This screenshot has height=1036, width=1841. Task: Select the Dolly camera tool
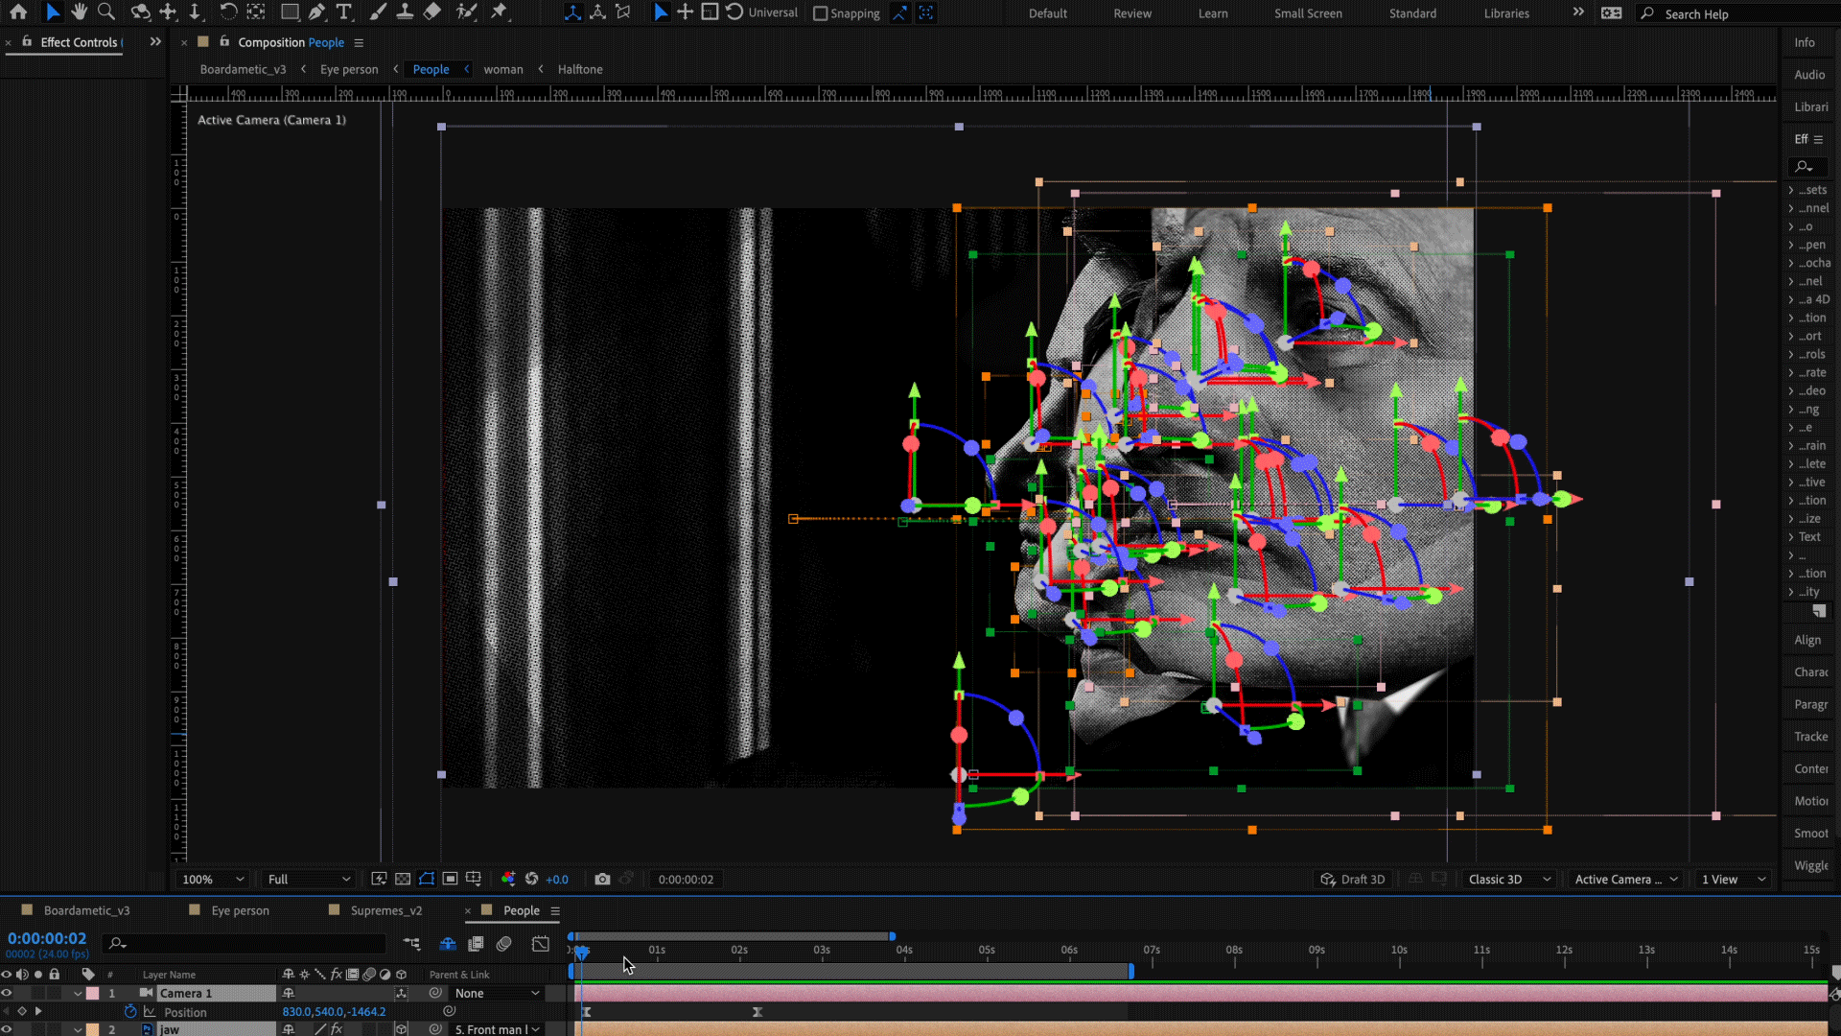(195, 12)
